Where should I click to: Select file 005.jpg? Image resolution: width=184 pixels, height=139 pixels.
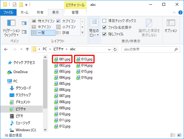(x=62, y=83)
